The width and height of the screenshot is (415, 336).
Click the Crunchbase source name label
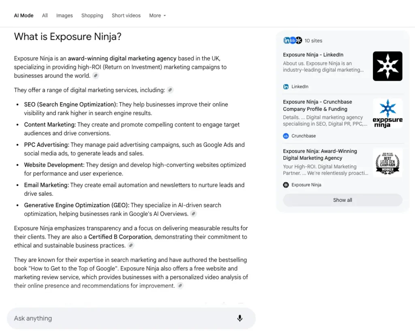[x=303, y=136]
